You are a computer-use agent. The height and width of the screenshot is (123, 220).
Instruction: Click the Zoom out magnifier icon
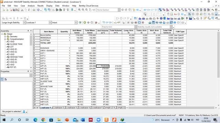[83, 10]
